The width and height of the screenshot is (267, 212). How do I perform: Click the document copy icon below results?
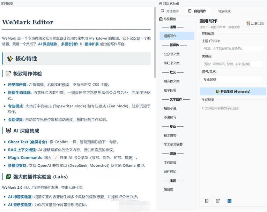pyautogui.click(x=207, y=201)
